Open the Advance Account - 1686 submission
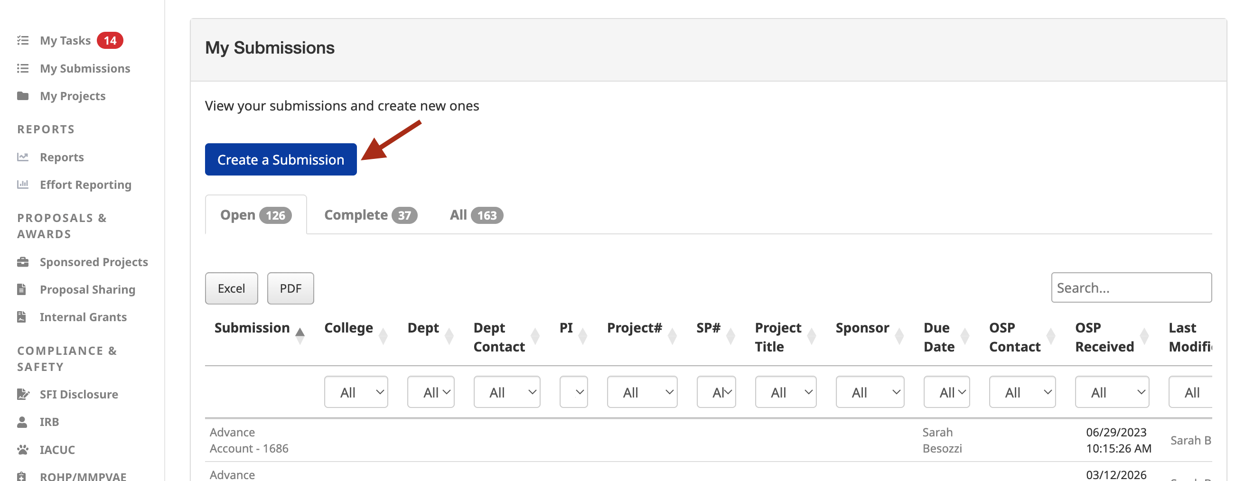This screenshot has width=1254, height=481. [x=249, y=440]
